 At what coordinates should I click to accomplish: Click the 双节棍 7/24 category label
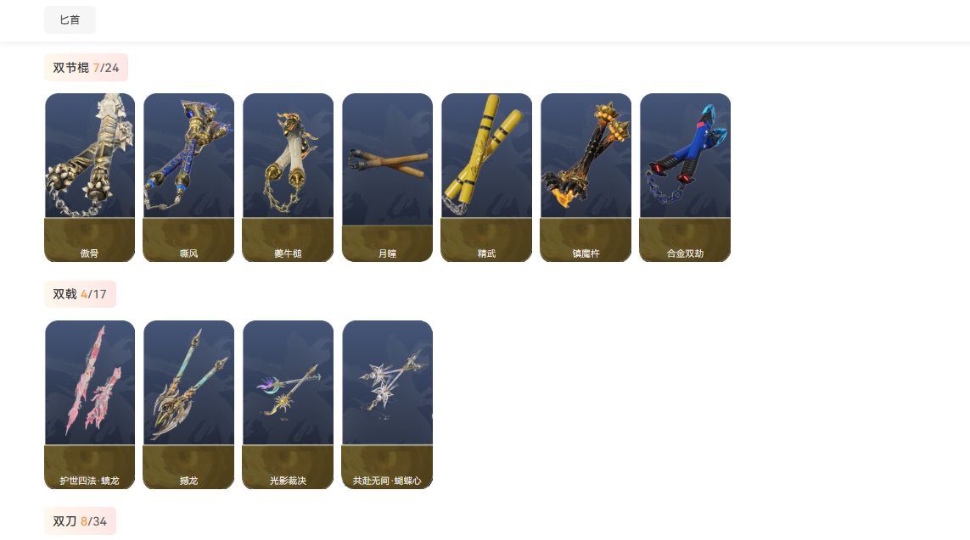click(x=86, y=67)
